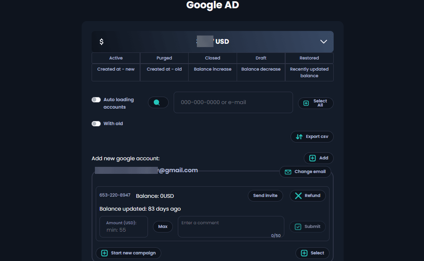Click the Change email button
This screenshot has width=424, height=261.
point(305,171)
